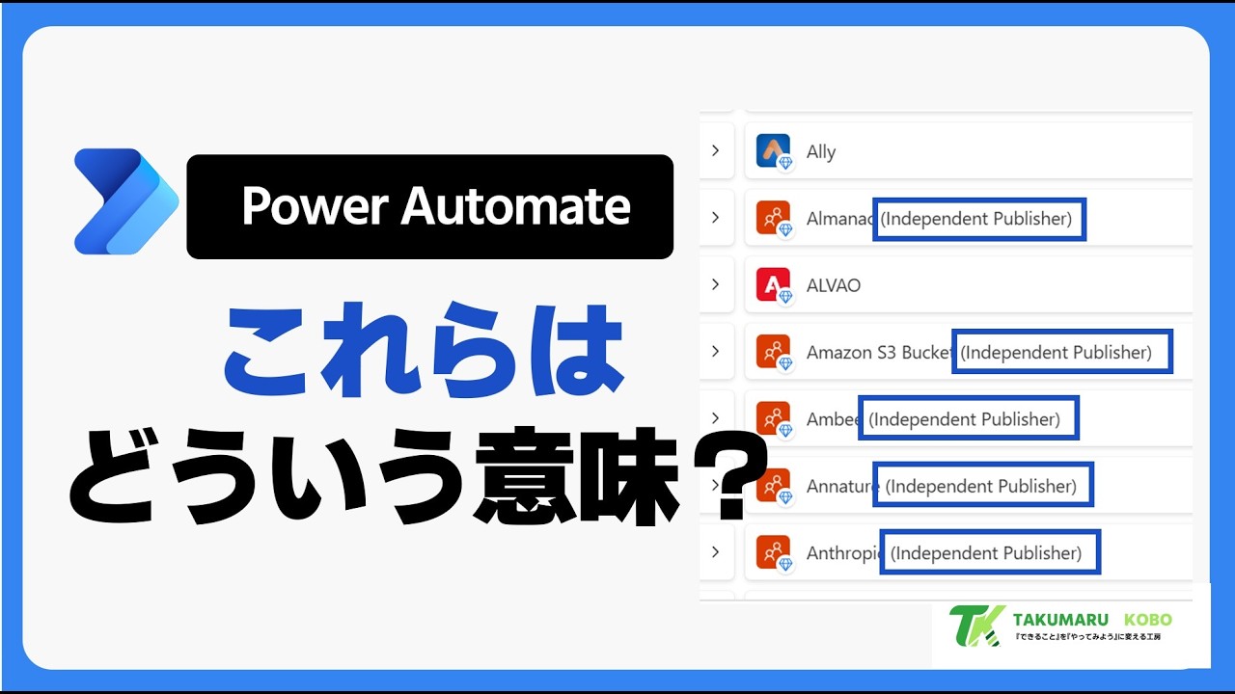The height and width of the screenshot is (694, 1235).
Task: Select the ALVAO connector name
Action: pos(834,285)
